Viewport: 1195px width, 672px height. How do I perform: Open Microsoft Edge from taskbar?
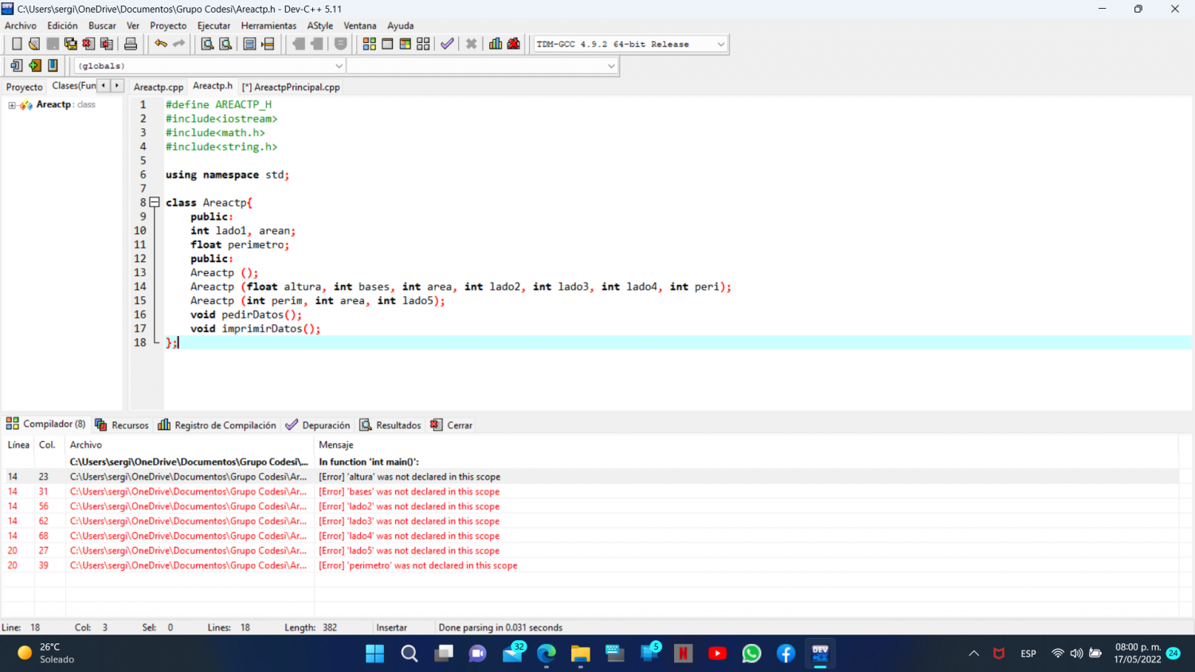click(x=547, y=654)
